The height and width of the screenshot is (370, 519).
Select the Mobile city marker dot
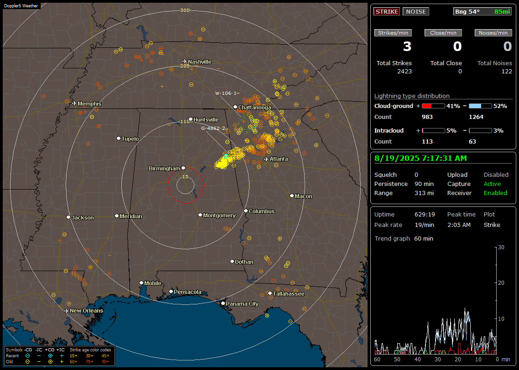point(141,283)
